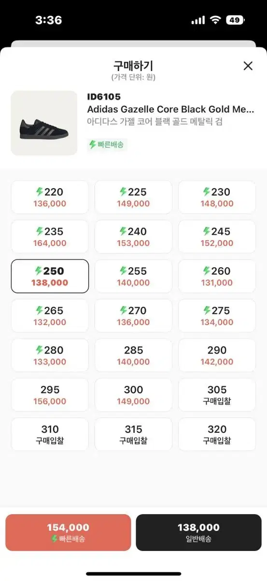Tap the selected size 250 tile
267x581 pixels.
[50, 276]
